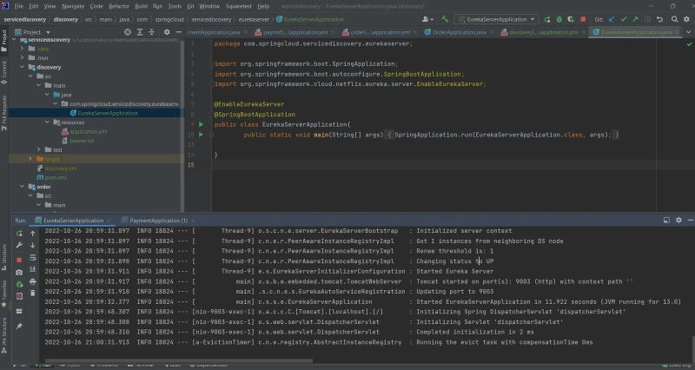This screenshot has width=695, height=370.
Task: Hide the Project tool window
Action: pyautogui.click(x=179, y=32)
